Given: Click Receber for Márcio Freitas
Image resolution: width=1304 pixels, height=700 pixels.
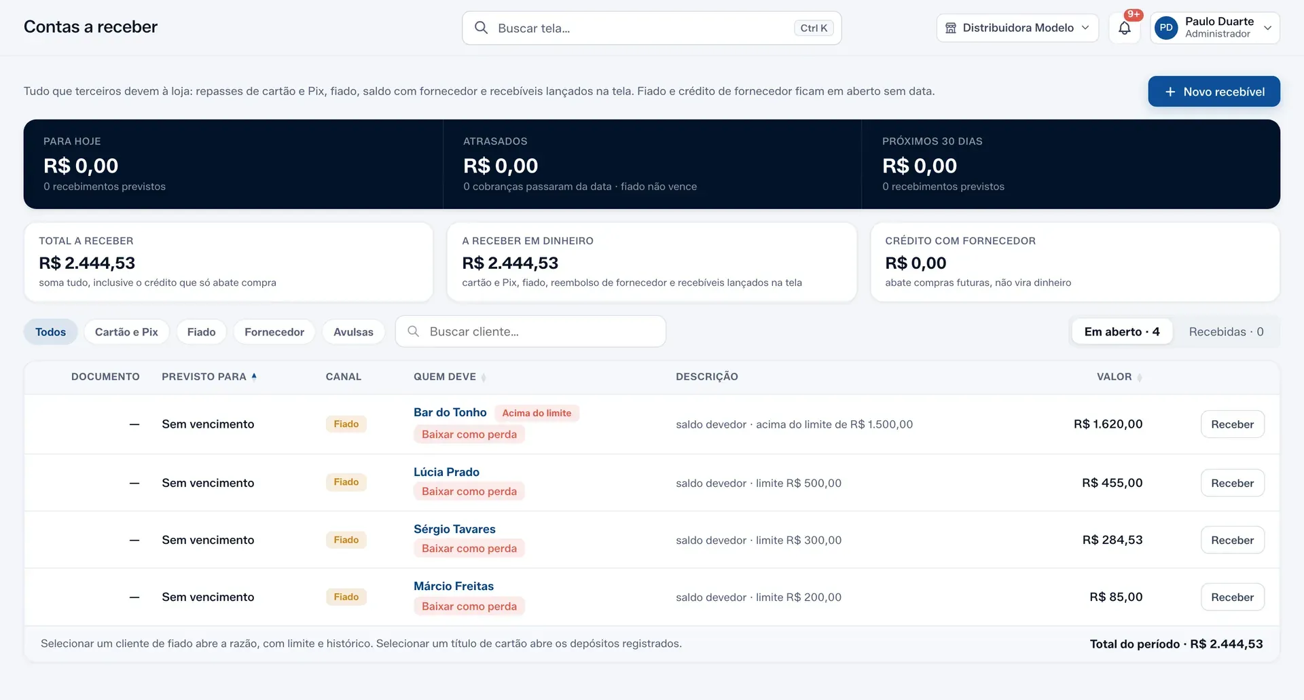Looking at the screenshot, I should point(1232,597).
